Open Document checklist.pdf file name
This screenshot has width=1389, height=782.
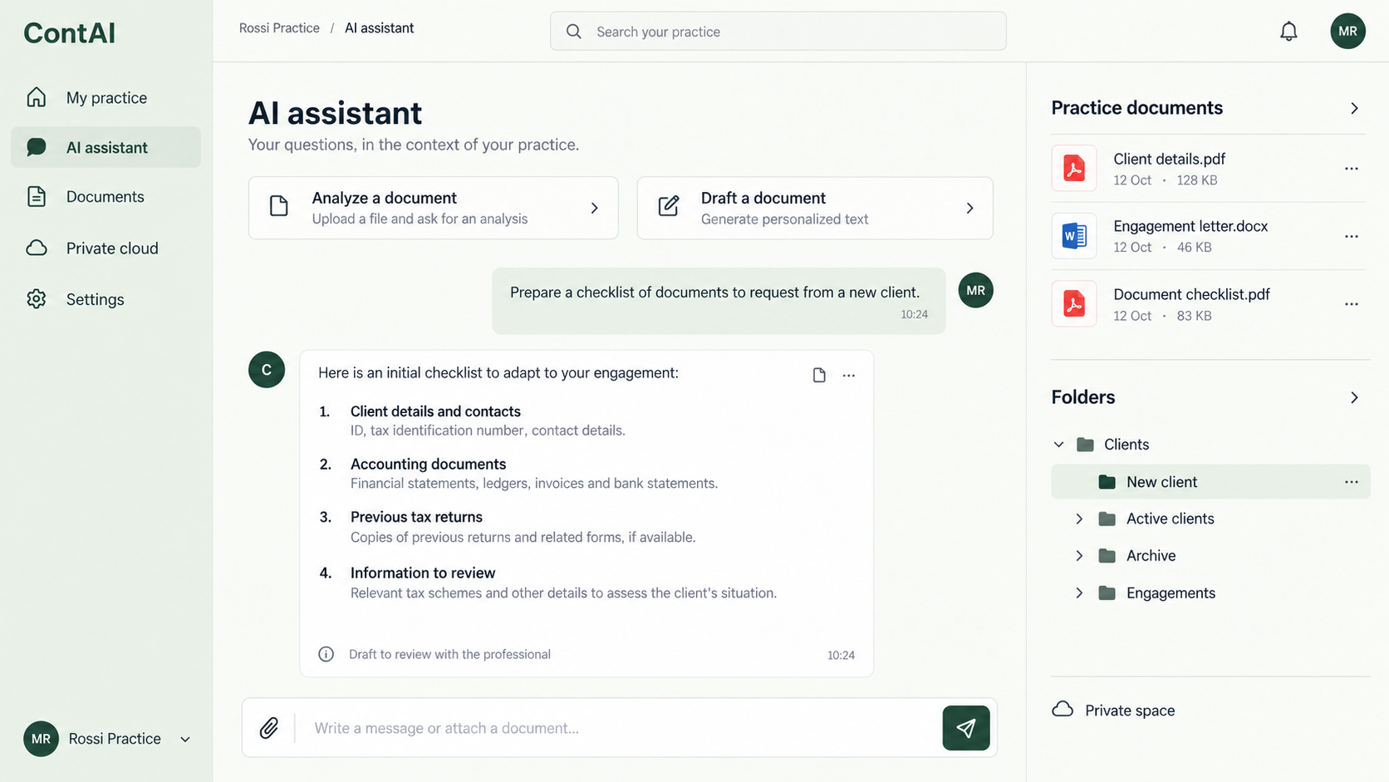pyautogui.click(x=1191, y=294)
